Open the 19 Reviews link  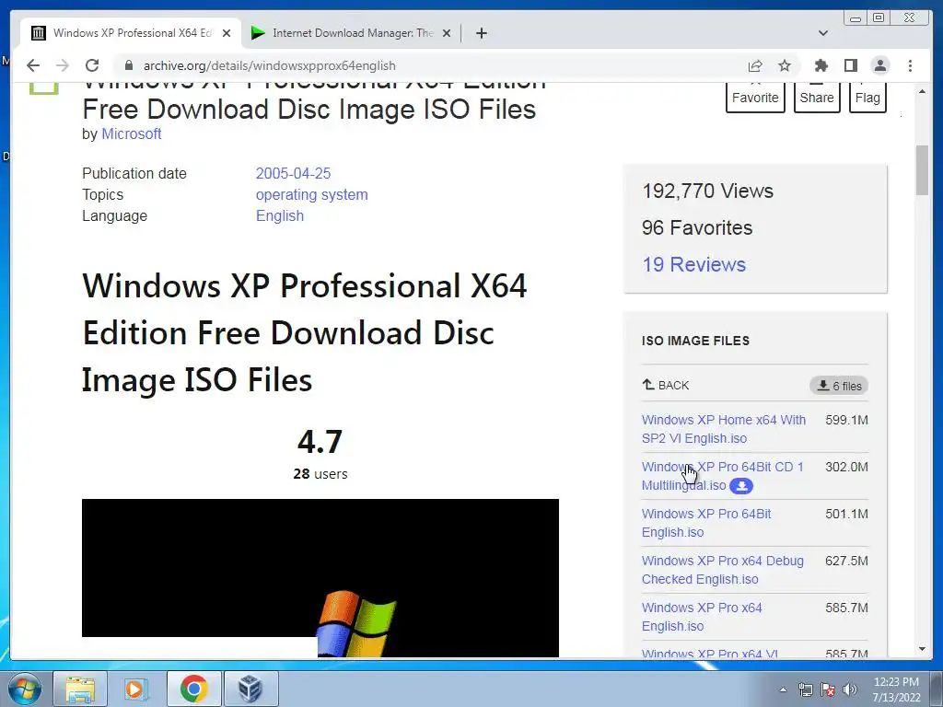[x=693, y=264]
